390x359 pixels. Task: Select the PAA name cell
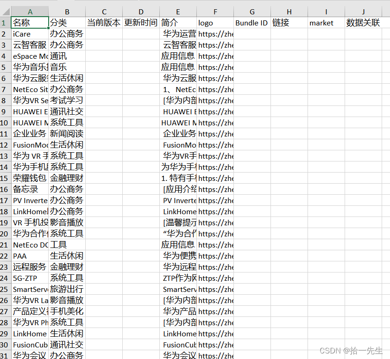pyautogui.click(x=30, y=256)
